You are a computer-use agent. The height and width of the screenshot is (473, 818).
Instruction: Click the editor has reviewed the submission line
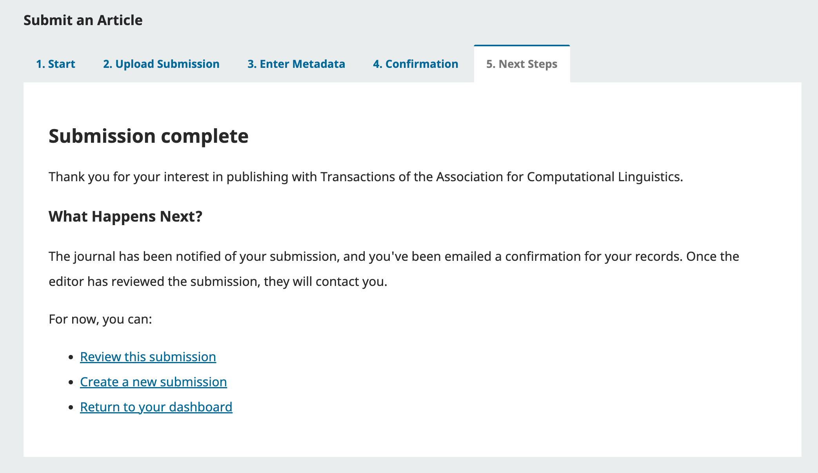tap(218, 282)
